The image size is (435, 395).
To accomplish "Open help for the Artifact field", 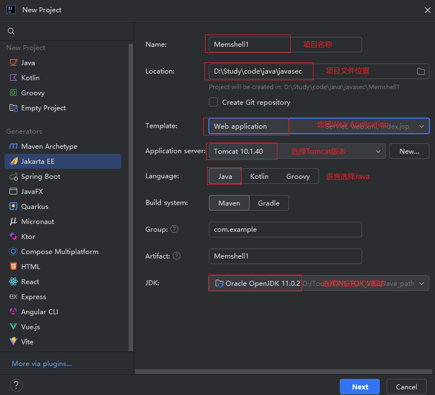I will click(177, 256).
